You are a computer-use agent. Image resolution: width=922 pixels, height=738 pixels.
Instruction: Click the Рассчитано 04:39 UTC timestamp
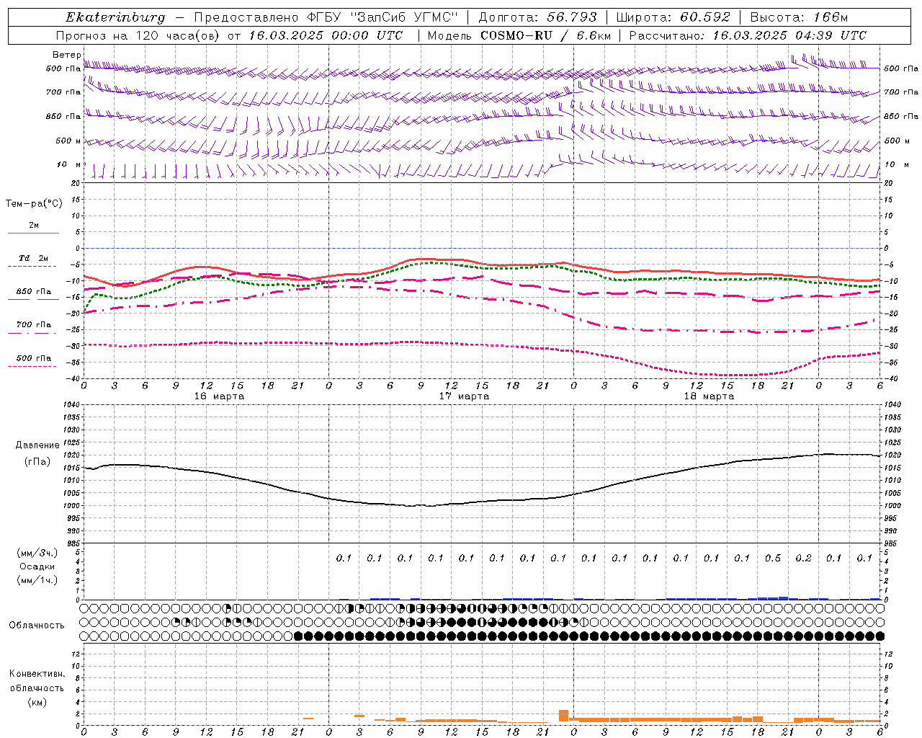(748, 35)
